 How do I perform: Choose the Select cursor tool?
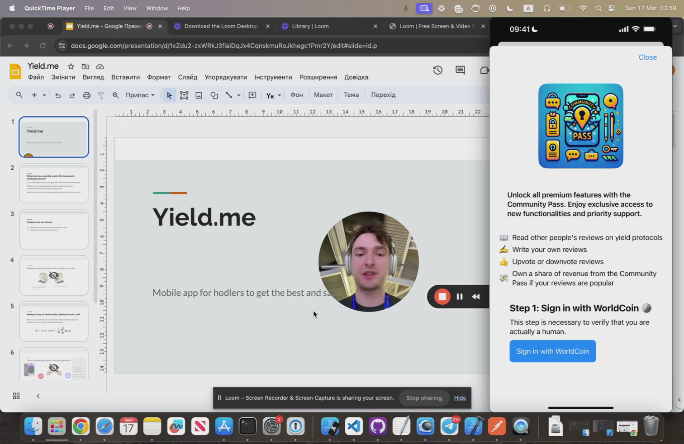pos(169,95)
